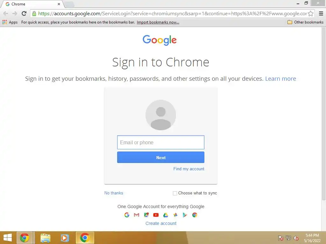Open the Create account link
This screenshot has height=244, width=326.
coord(161,223)
